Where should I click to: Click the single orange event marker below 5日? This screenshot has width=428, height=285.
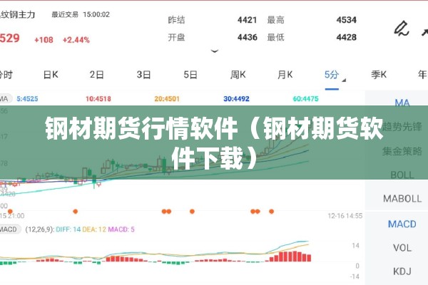pos(192,212)
